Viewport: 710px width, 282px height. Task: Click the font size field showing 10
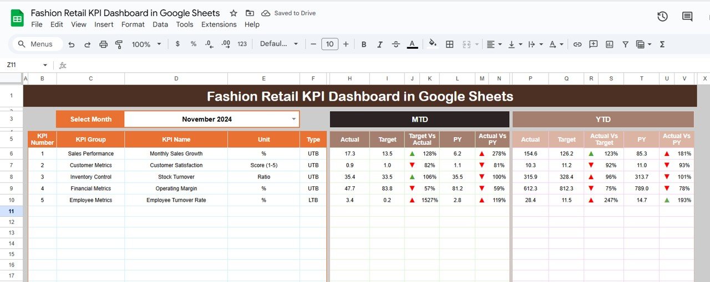[x=330, y=44]
